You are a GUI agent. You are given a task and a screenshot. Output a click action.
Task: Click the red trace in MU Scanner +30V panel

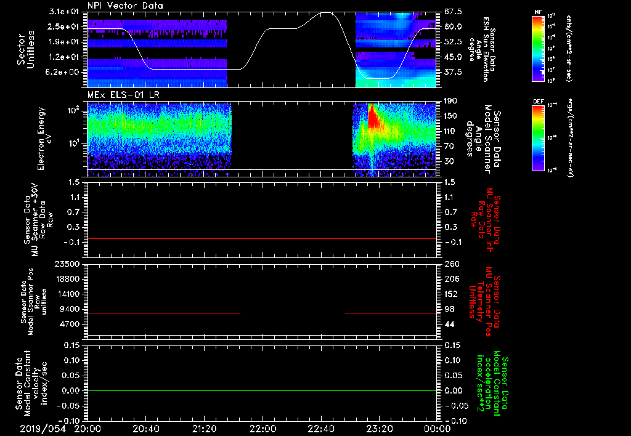point(262,238)
